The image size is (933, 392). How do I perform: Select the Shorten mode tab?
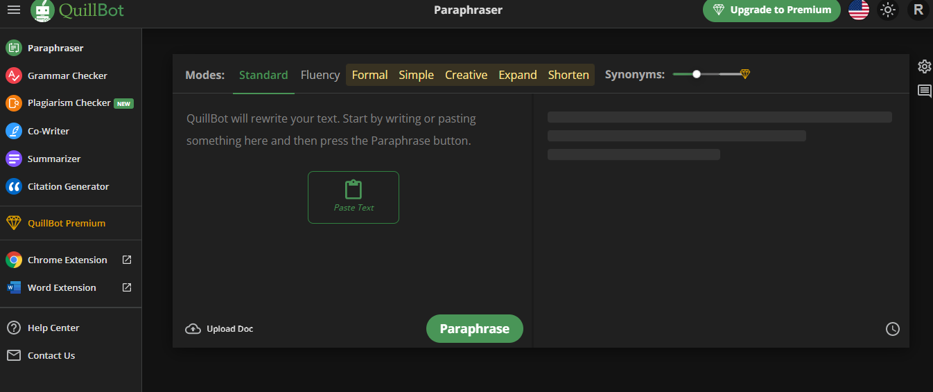tap(568, 75)
